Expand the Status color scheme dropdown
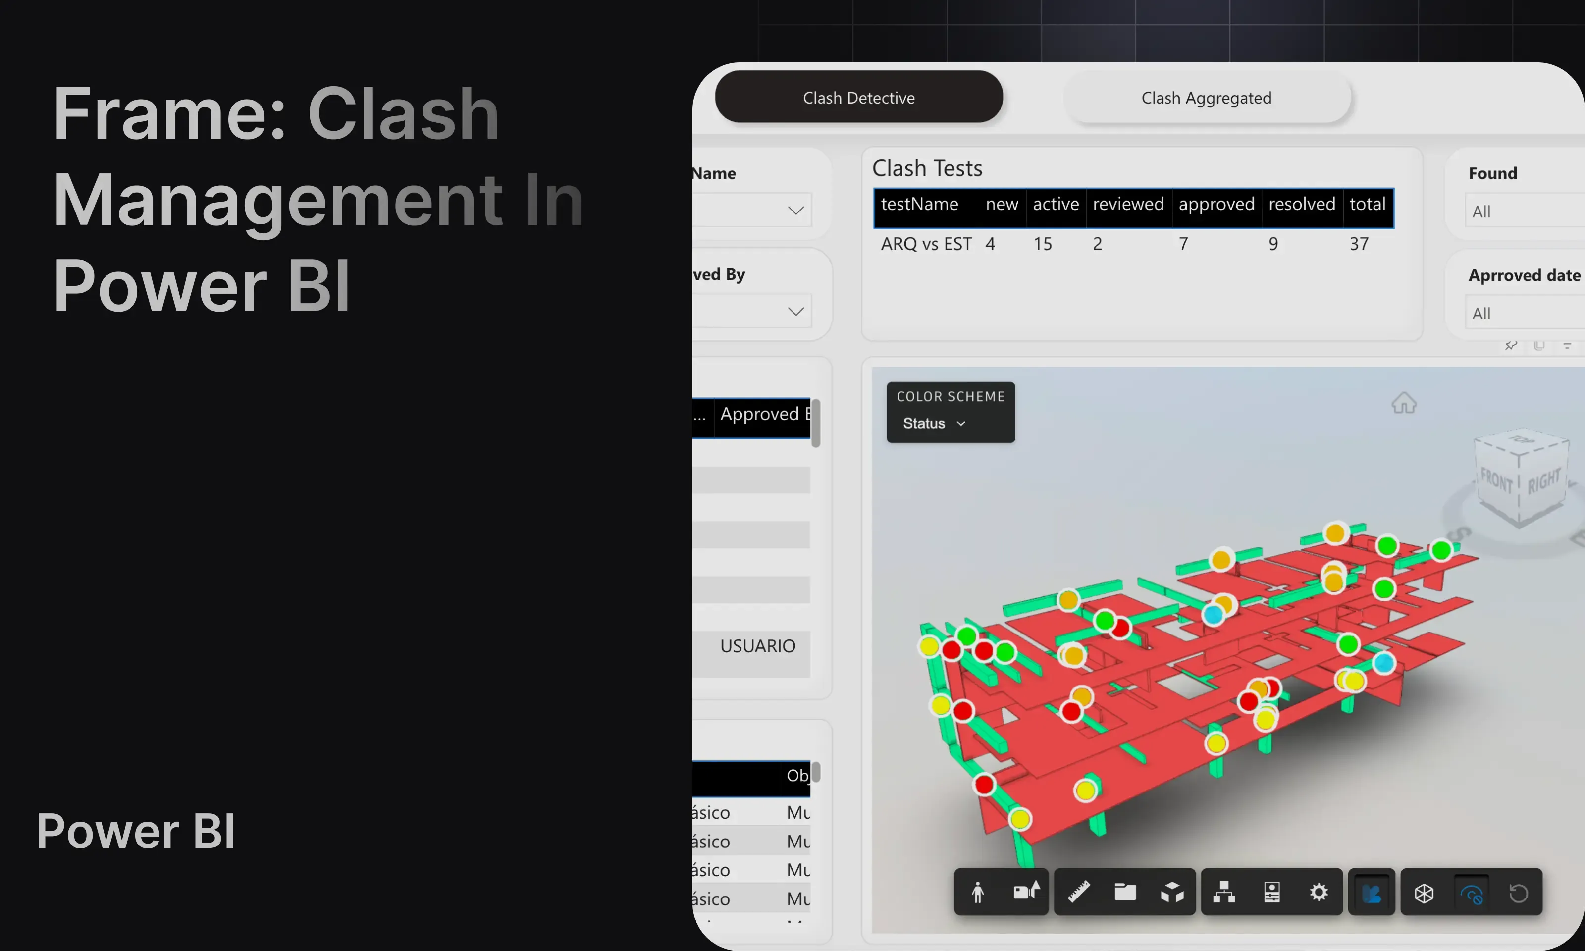Image resolution: width=1585 pixels, height=951 pixels. click(x=934, y=423)
